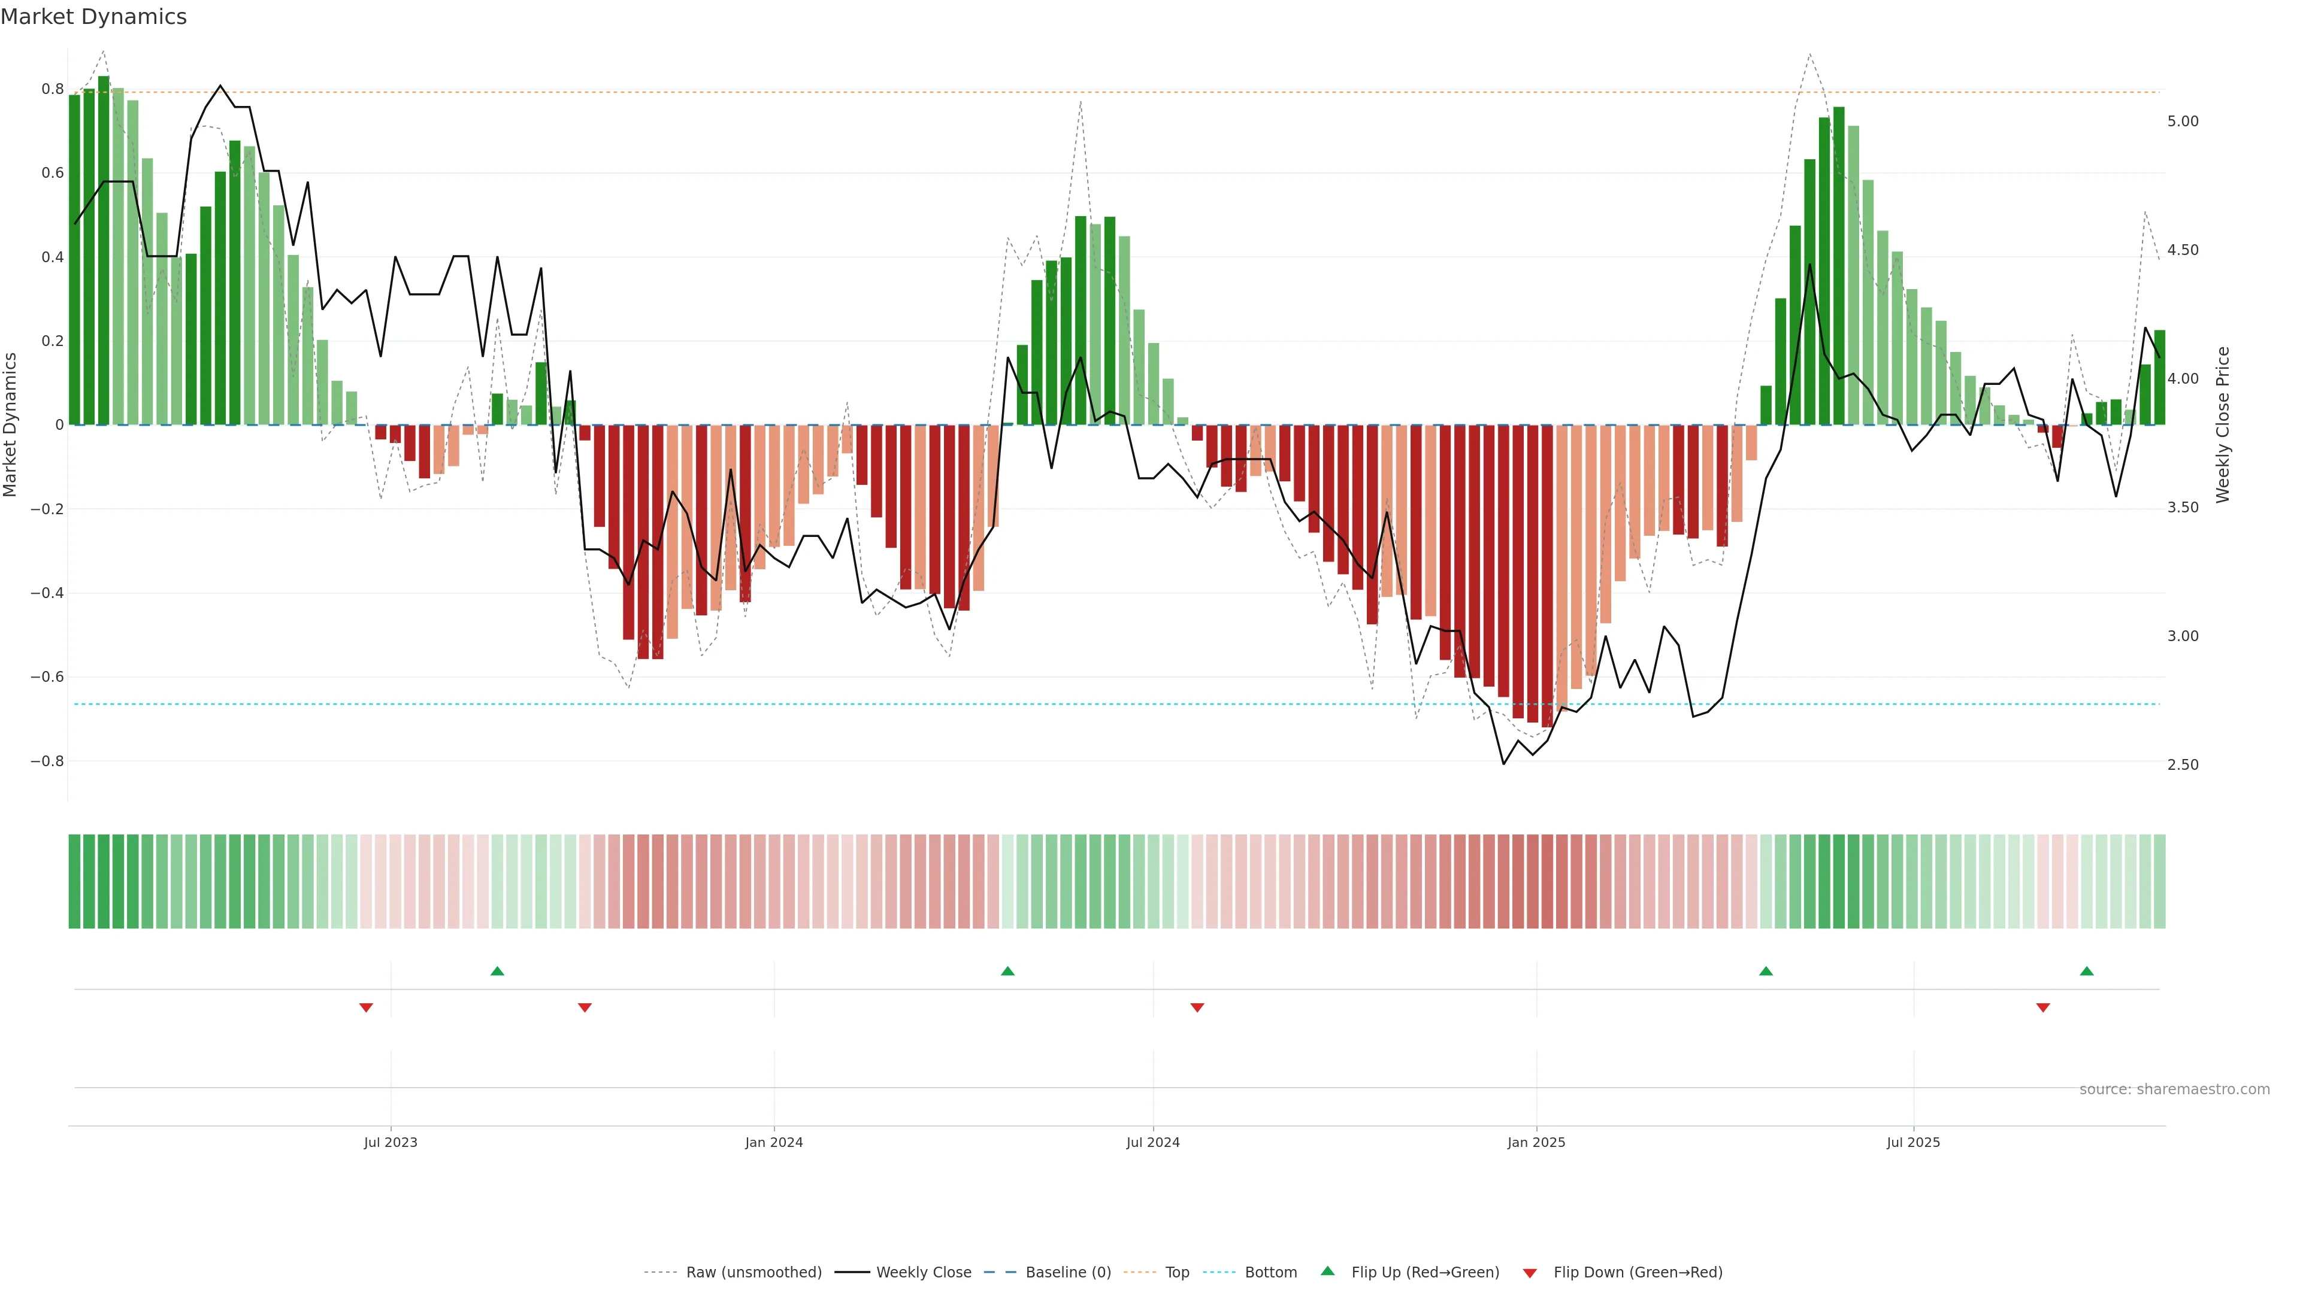Toggle the Weekly Close legend series
Screen dimensions: 2300x1293
pos(923,1273)
